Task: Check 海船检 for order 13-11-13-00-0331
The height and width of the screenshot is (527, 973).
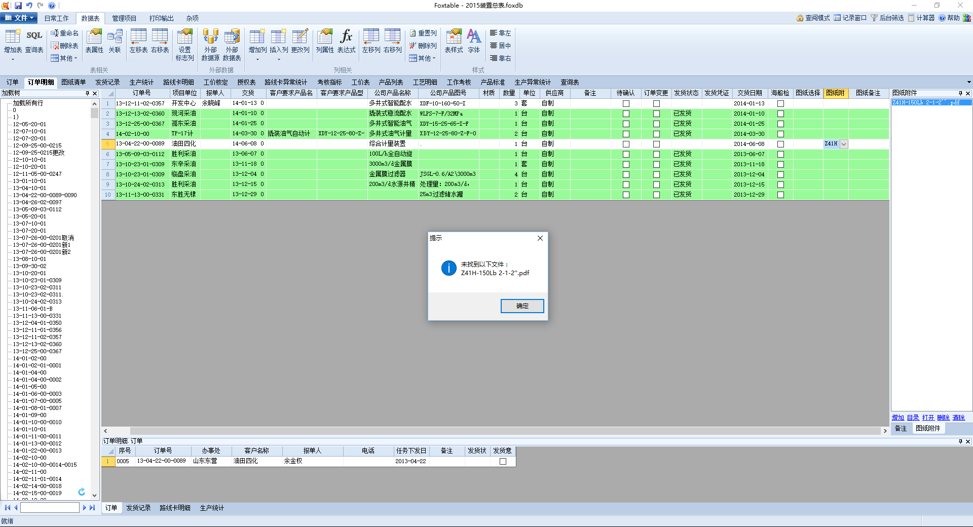Action: point(780,195)
